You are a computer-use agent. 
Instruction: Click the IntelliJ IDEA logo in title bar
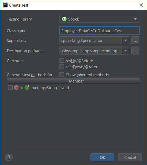pos(5,5)
